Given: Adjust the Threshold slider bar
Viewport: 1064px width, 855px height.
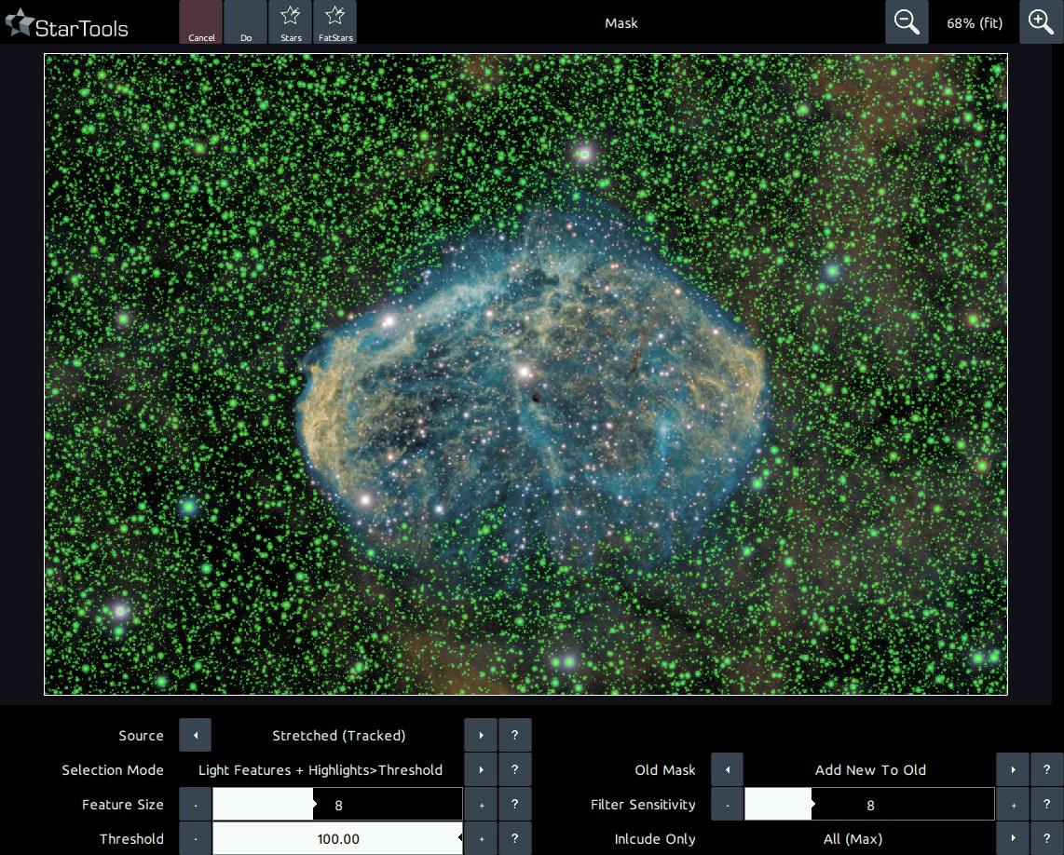Looking at the screenshot, I should pos(337,838).
